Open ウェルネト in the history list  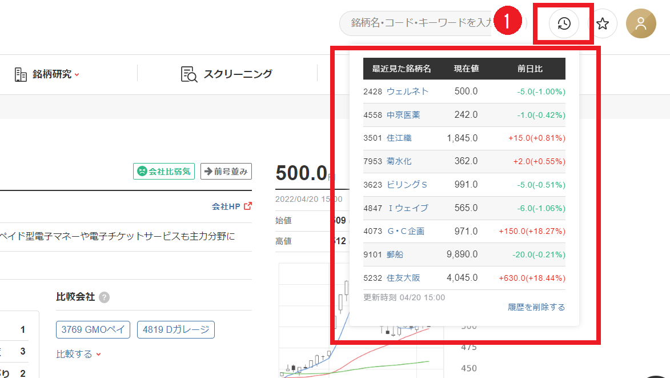pos(407,91)
